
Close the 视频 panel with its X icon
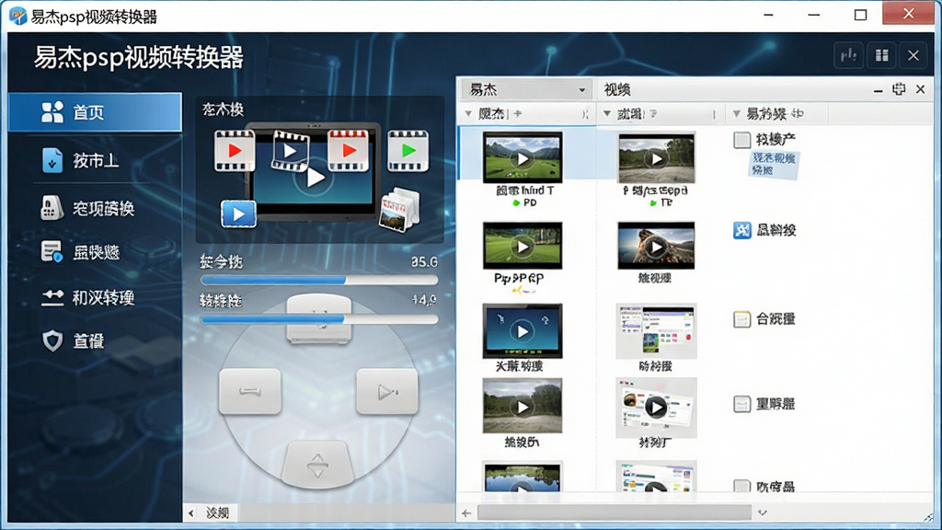pos(920,89)
